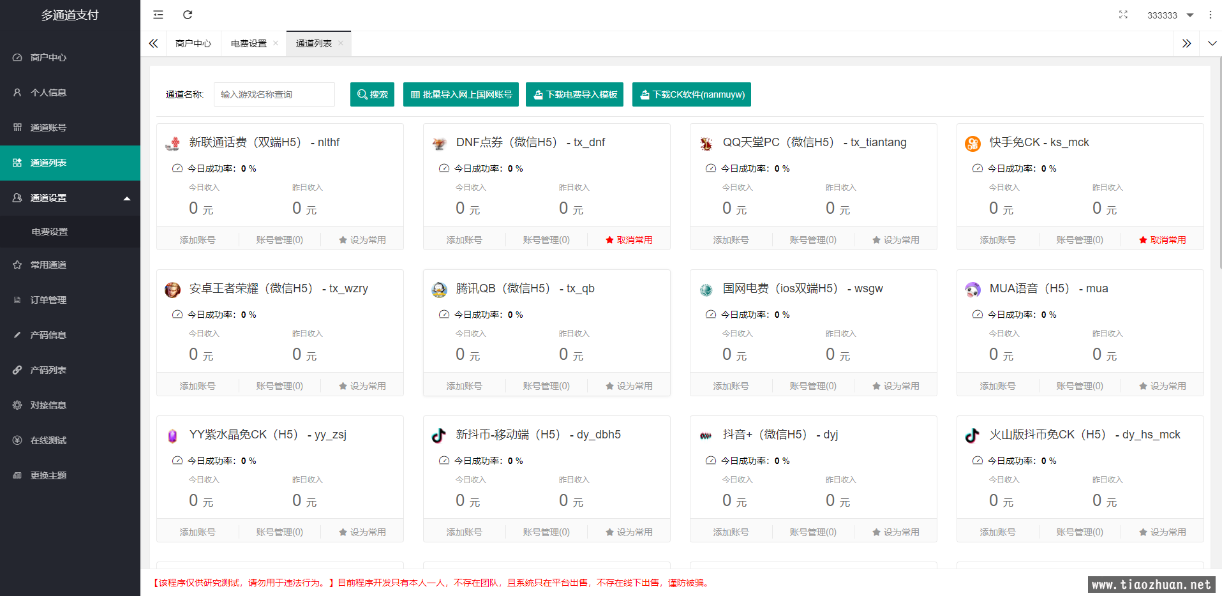Unmark 快手免CK as favorite (取消常用)
The width and height of the screenshot is (1222, 596).
pos(1162,240)
